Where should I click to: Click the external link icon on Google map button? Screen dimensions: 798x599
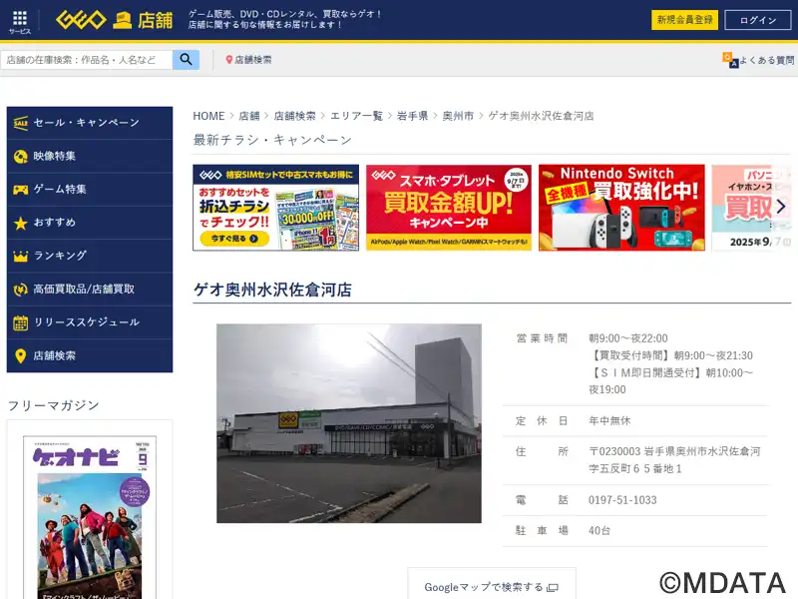(x=553, y=588)
